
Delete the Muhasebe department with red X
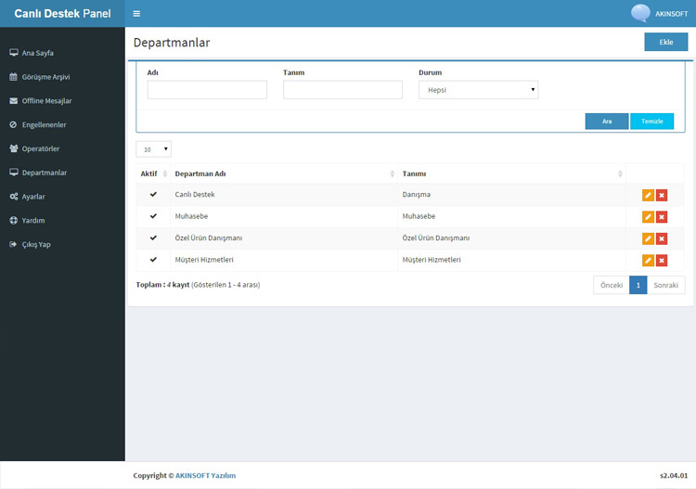pyautogui.click(x=662, y=217)
